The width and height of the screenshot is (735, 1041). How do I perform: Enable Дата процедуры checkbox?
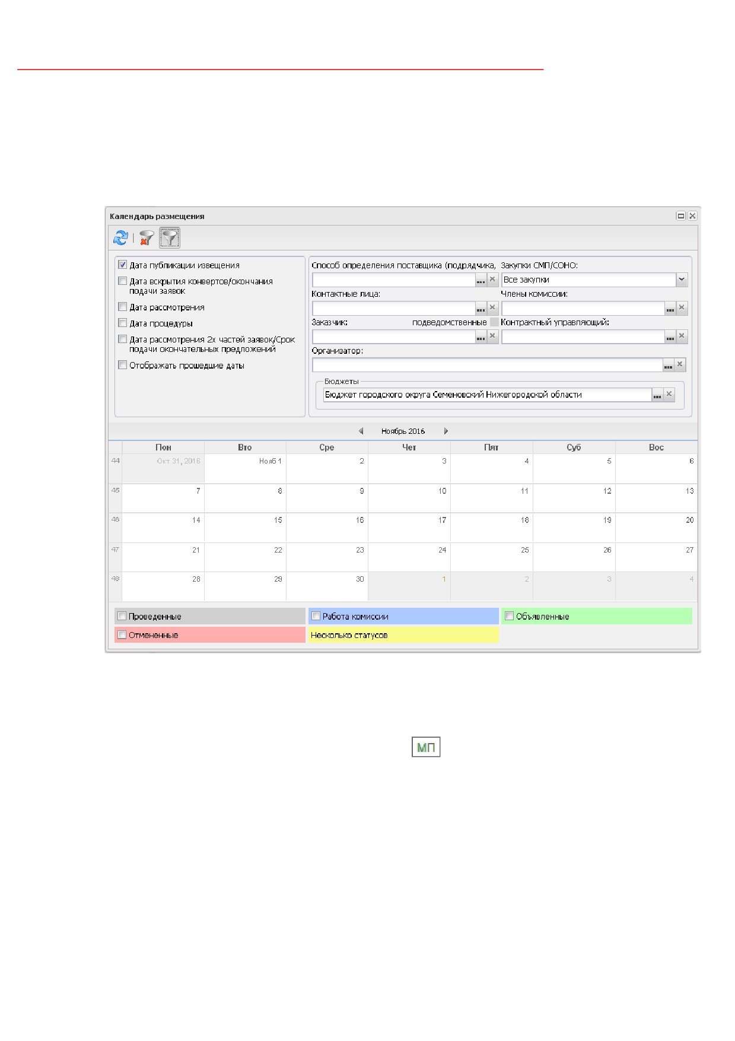coord(123,323)
